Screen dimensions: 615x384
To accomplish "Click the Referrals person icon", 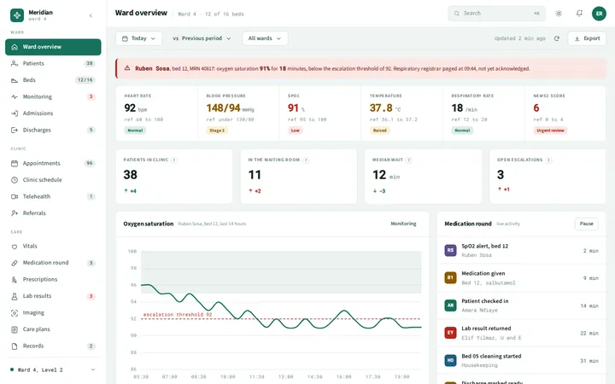I will coord(15,213).
